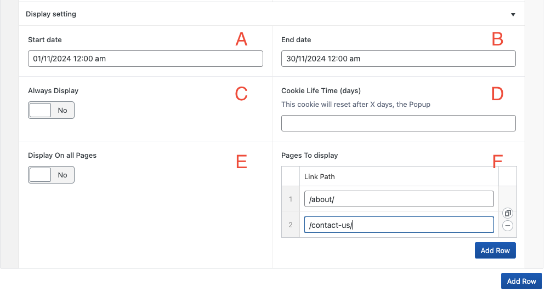Image resolution: width=551 pixels, height=298 pixels.
Task: Grab the row 1 order handle
Action: pos(291,199)
